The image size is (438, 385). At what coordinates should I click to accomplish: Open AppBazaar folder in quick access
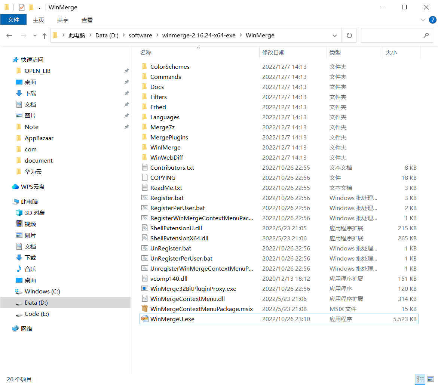[39, 138]
